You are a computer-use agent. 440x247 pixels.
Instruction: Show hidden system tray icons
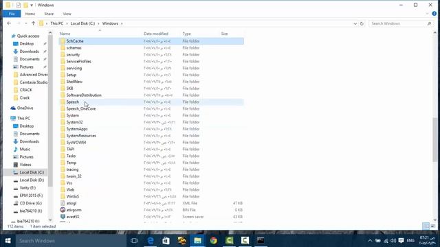pos(370,241)
